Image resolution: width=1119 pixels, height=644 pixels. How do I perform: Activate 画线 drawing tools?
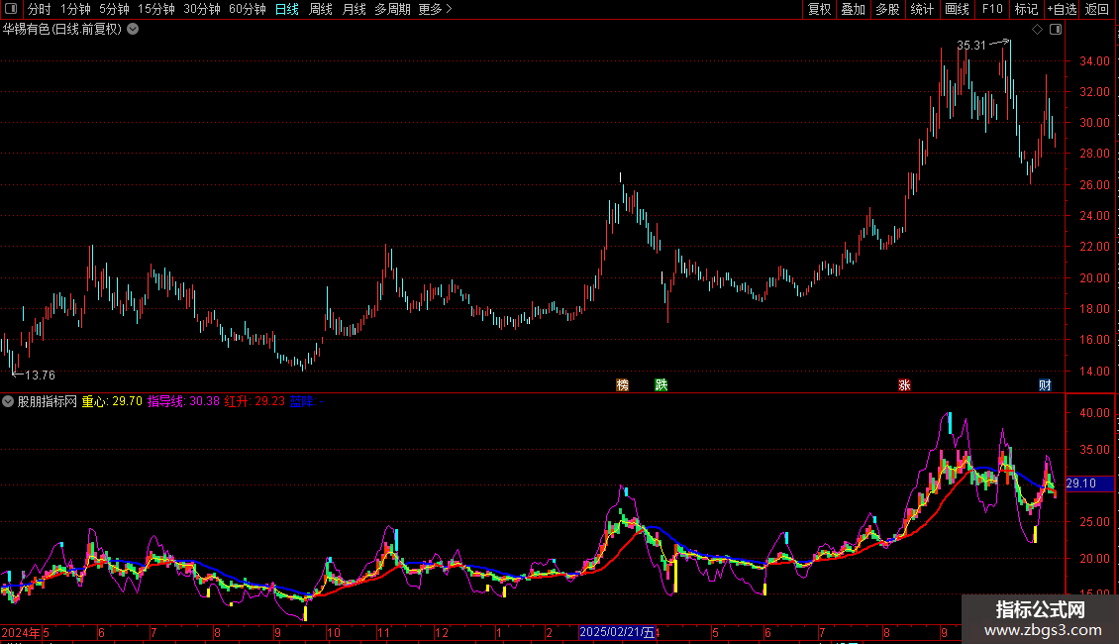[x=957, y=9]
